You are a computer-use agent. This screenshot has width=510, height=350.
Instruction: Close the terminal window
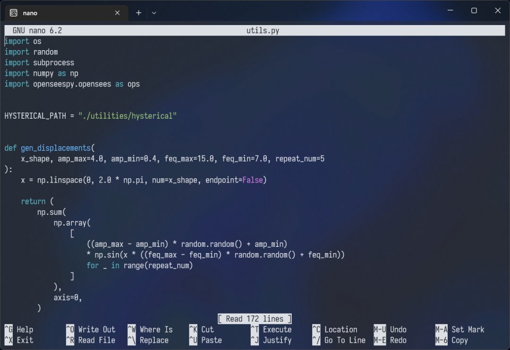point(498,10)
